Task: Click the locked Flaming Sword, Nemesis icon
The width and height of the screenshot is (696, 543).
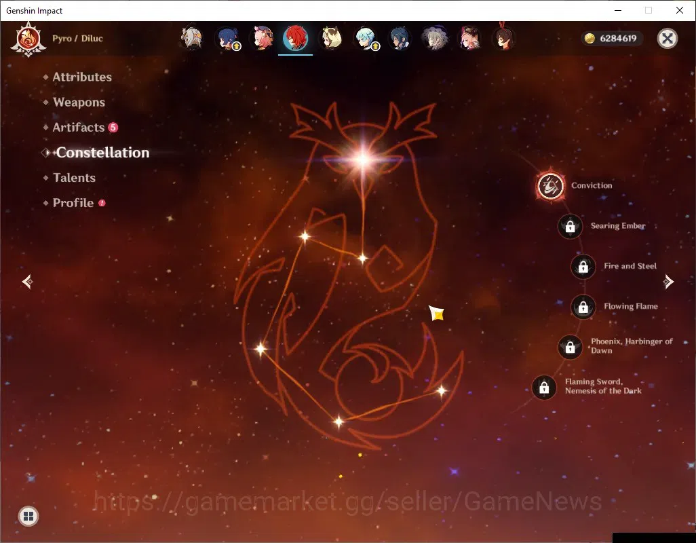Action: (x=544, y=387)
